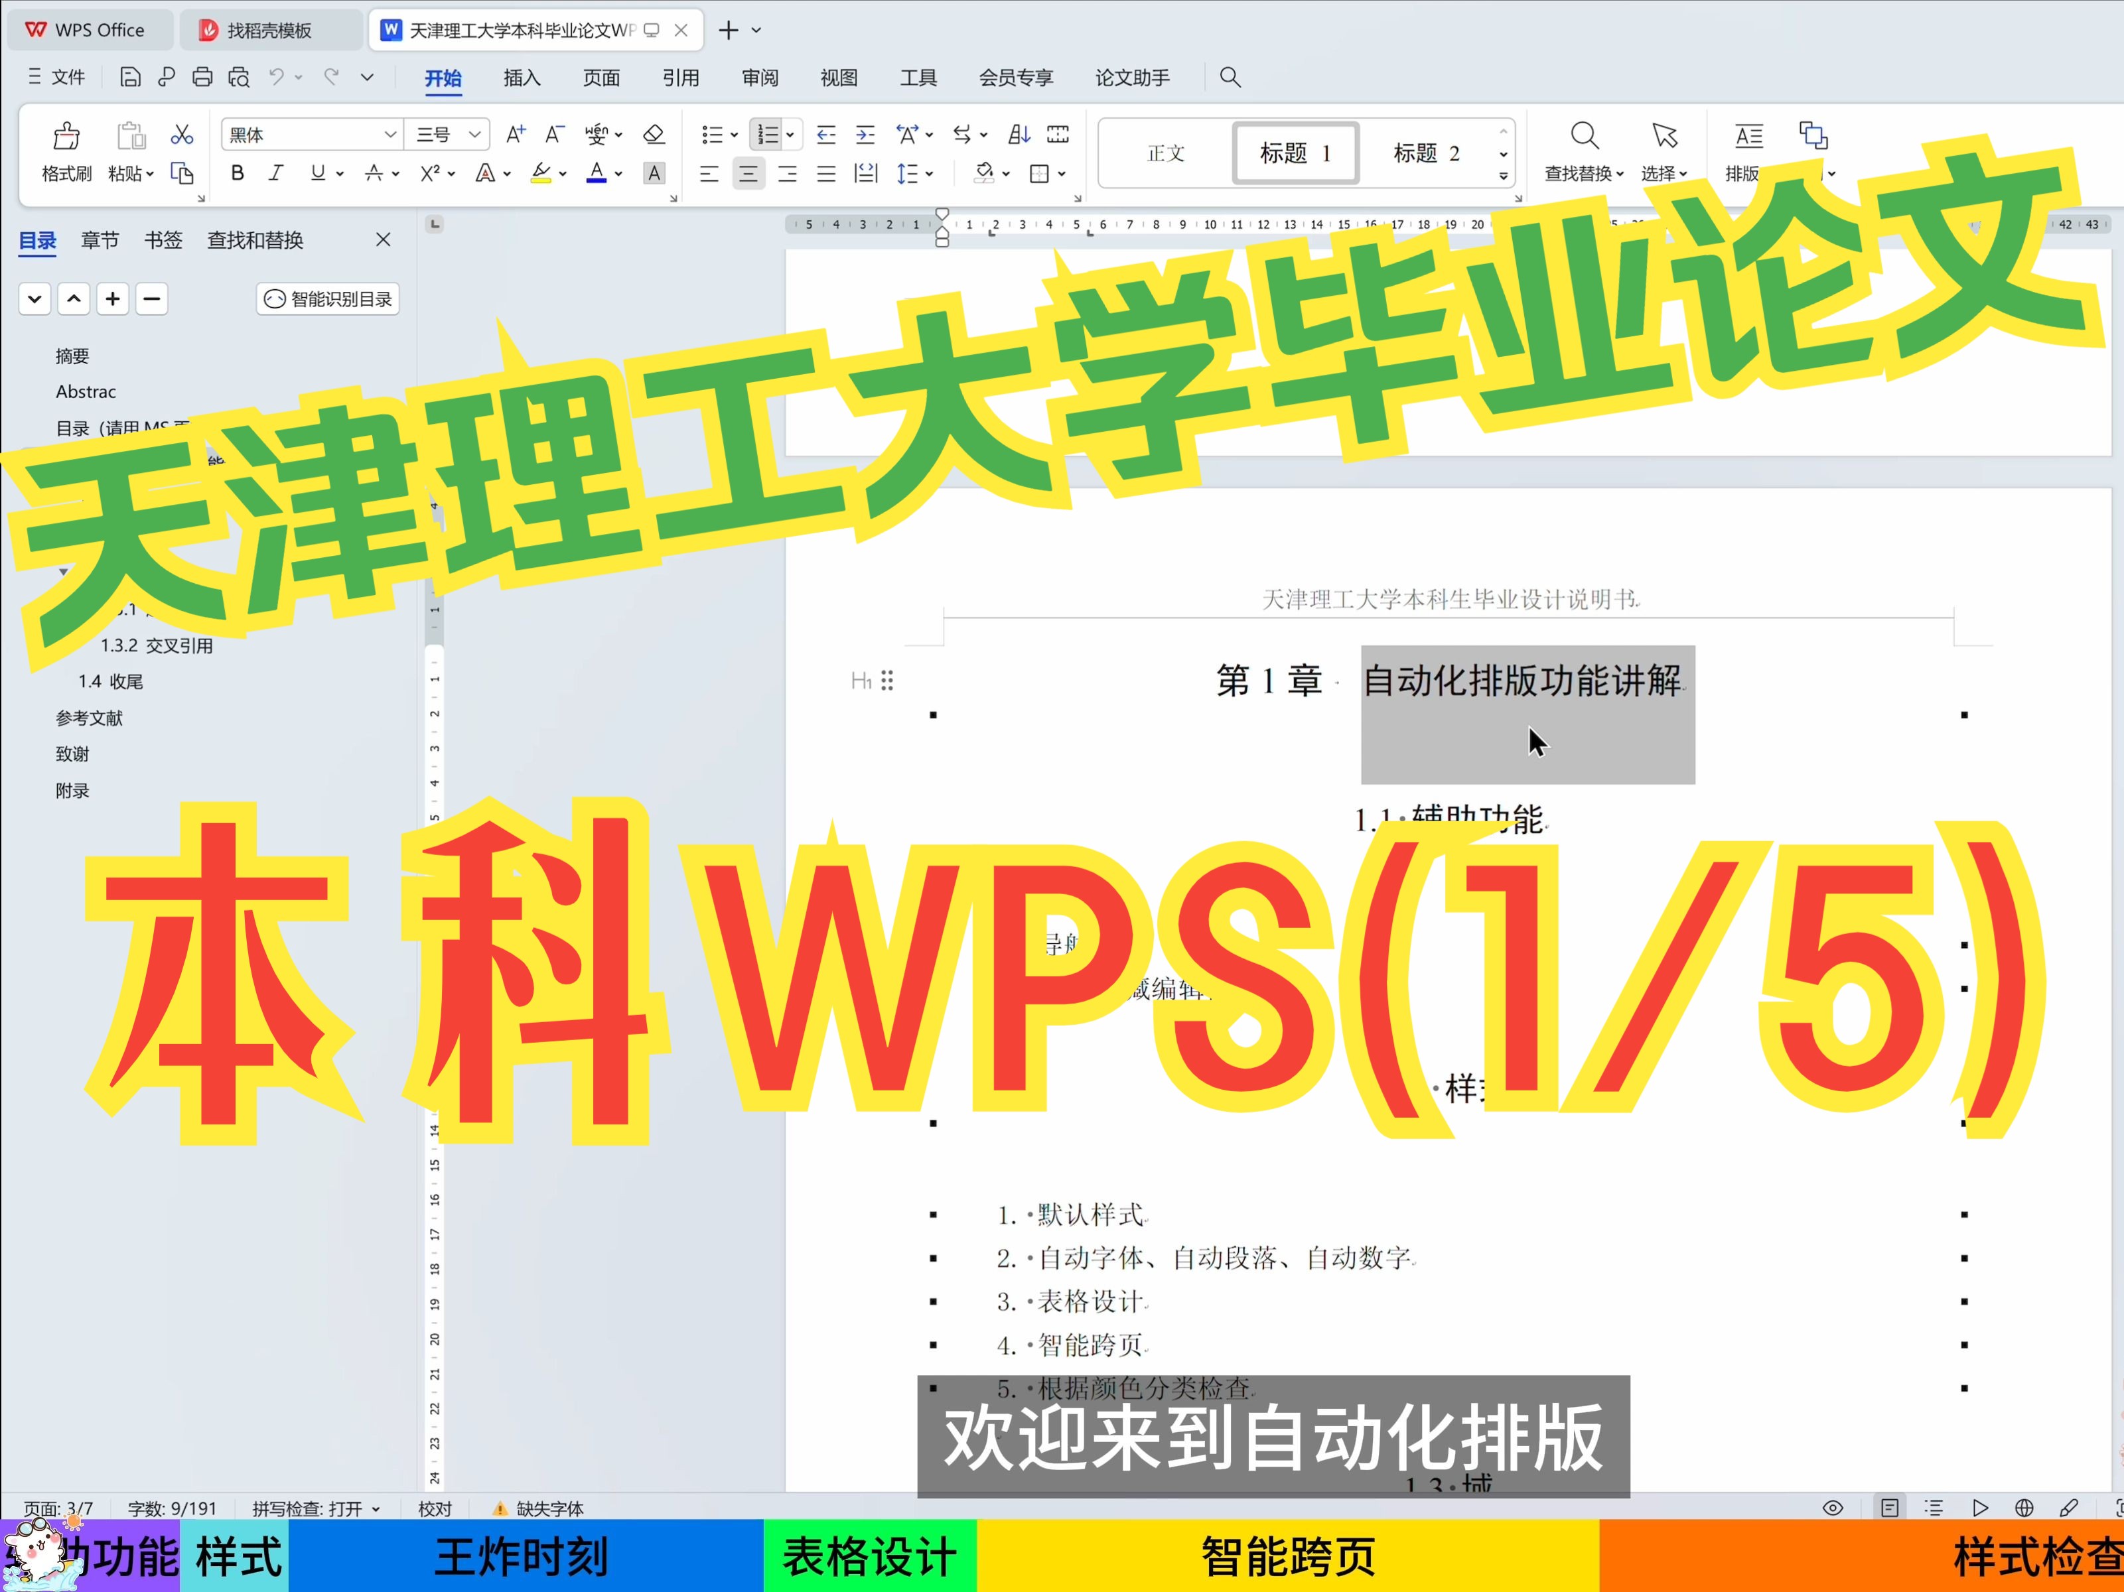Switch to the 书签 panel tab
This screenshot has height=1592, width=2124.
click(x=163, y=240)
